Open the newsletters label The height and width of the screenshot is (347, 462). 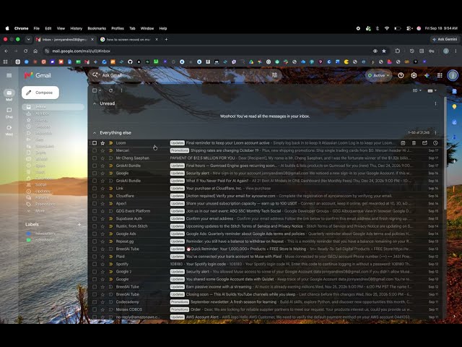point(45,234)
